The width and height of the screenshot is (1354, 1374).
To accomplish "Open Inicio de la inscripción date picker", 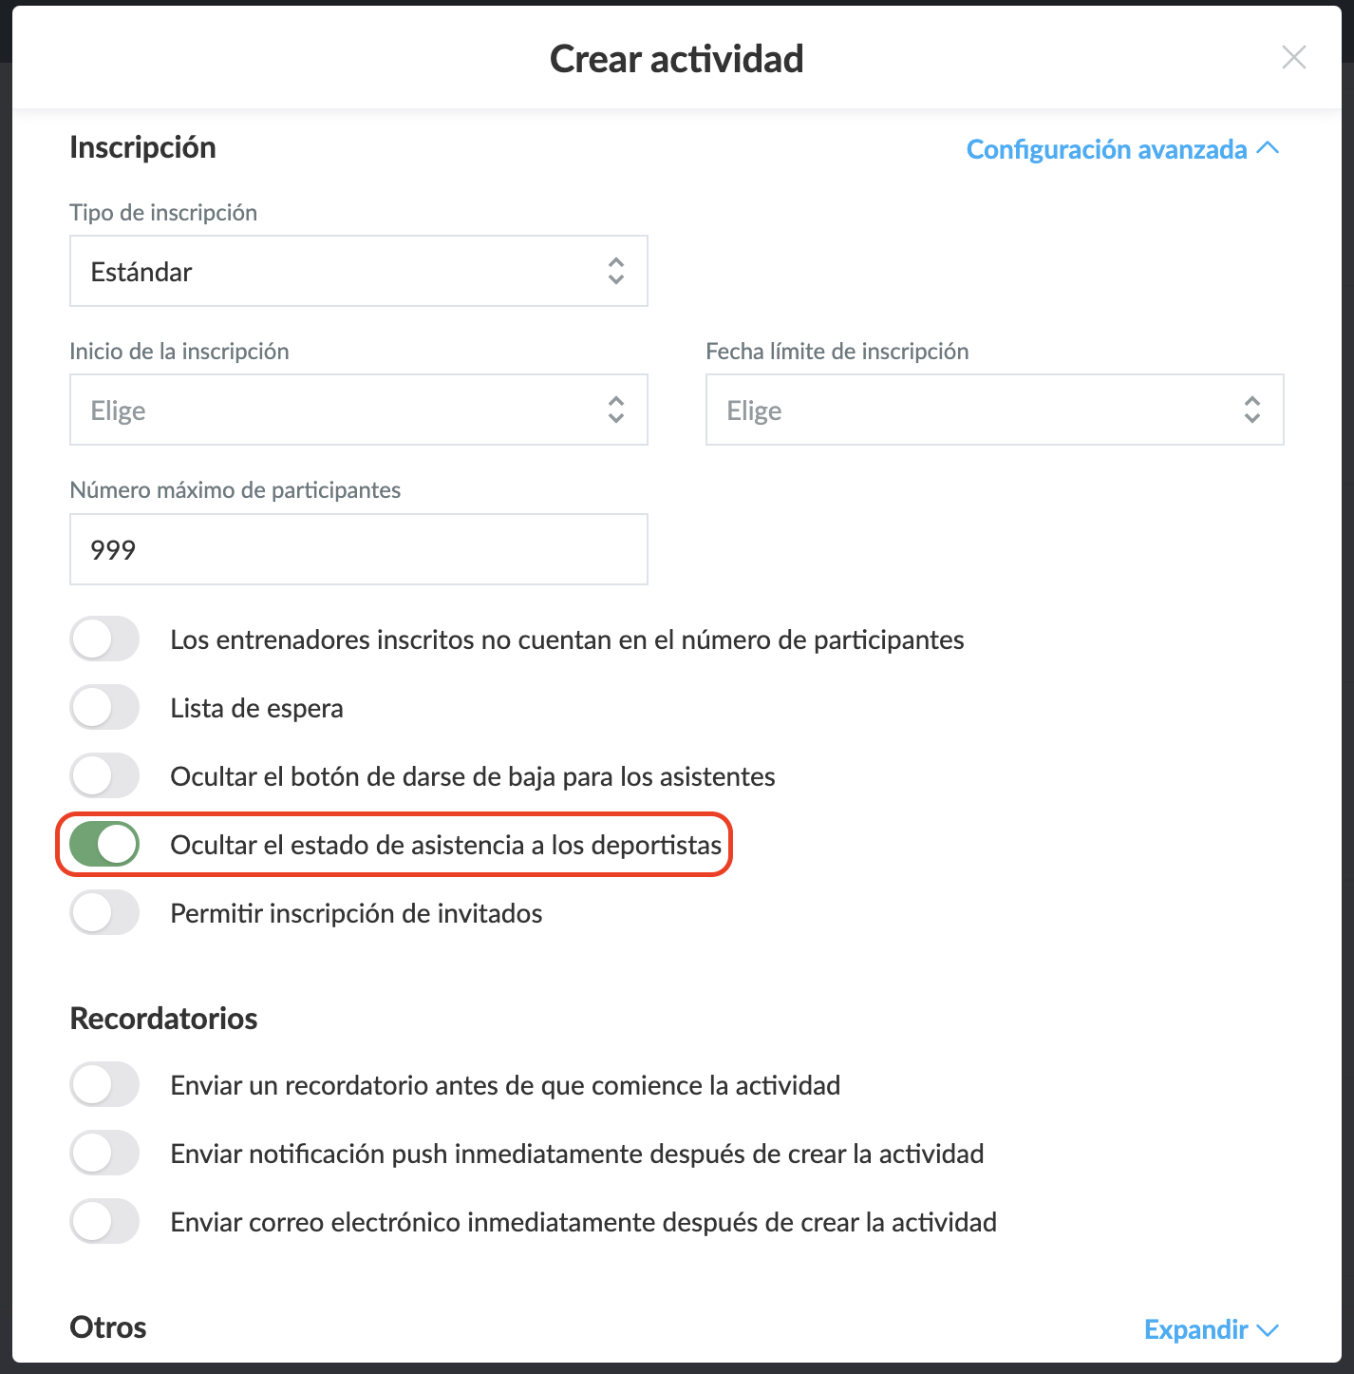I will pos(358,410).
